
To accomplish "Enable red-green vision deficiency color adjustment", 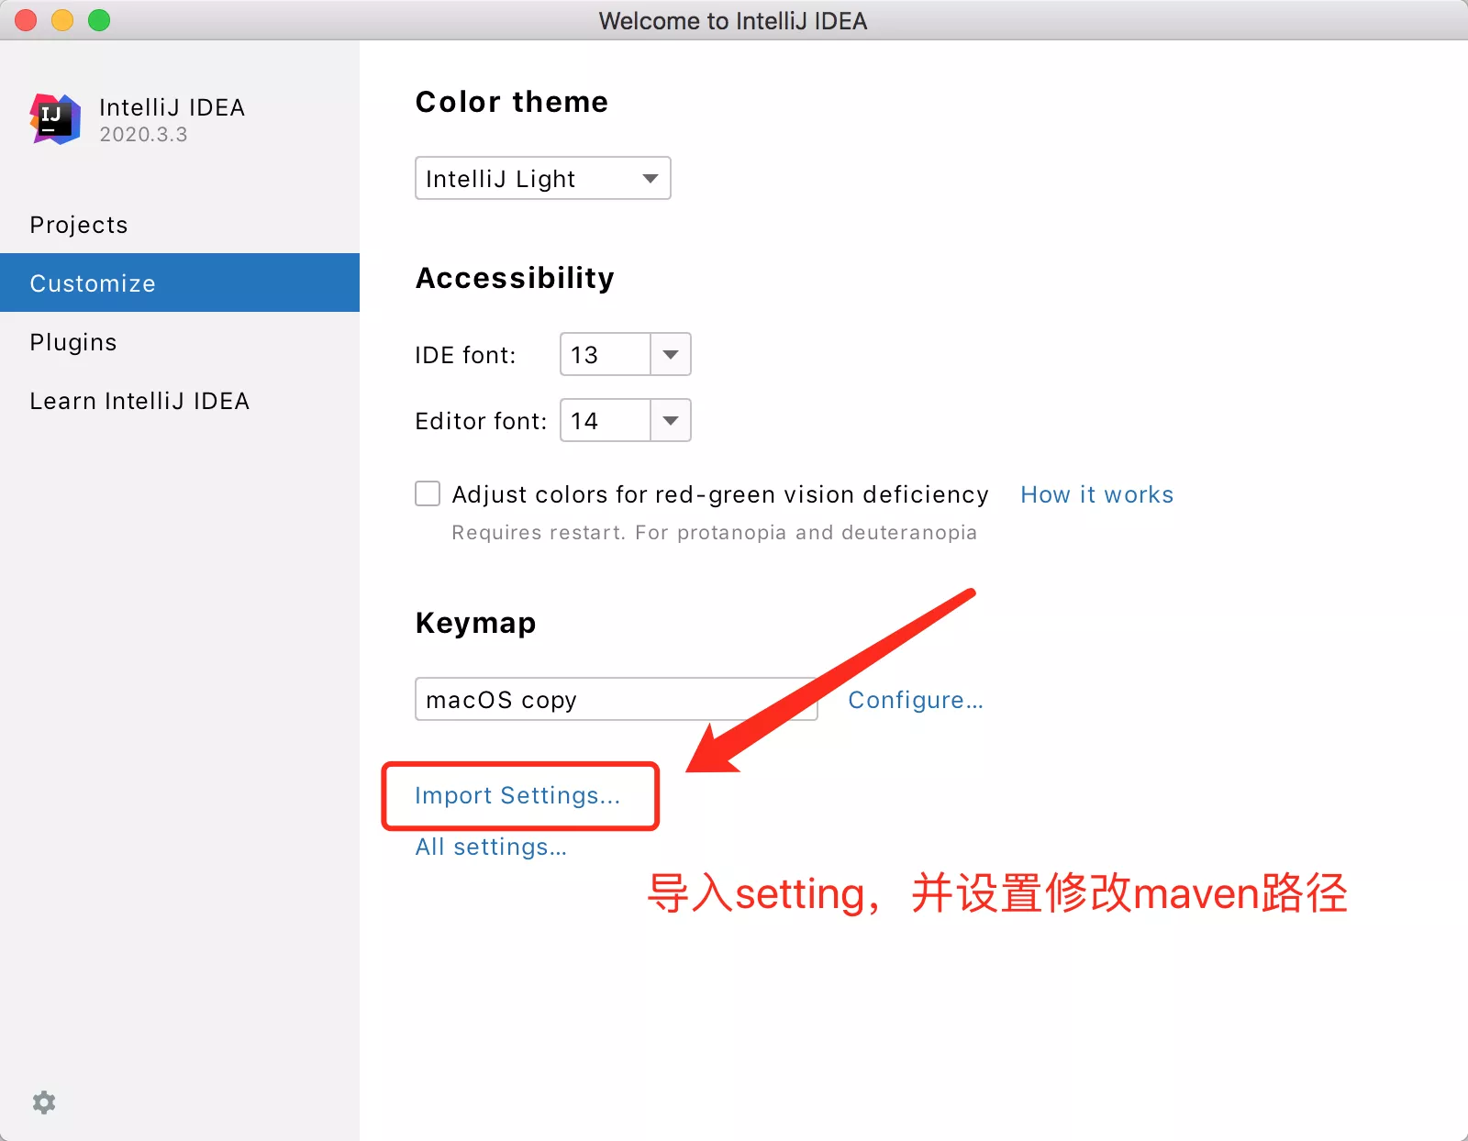I will [428, 493].
